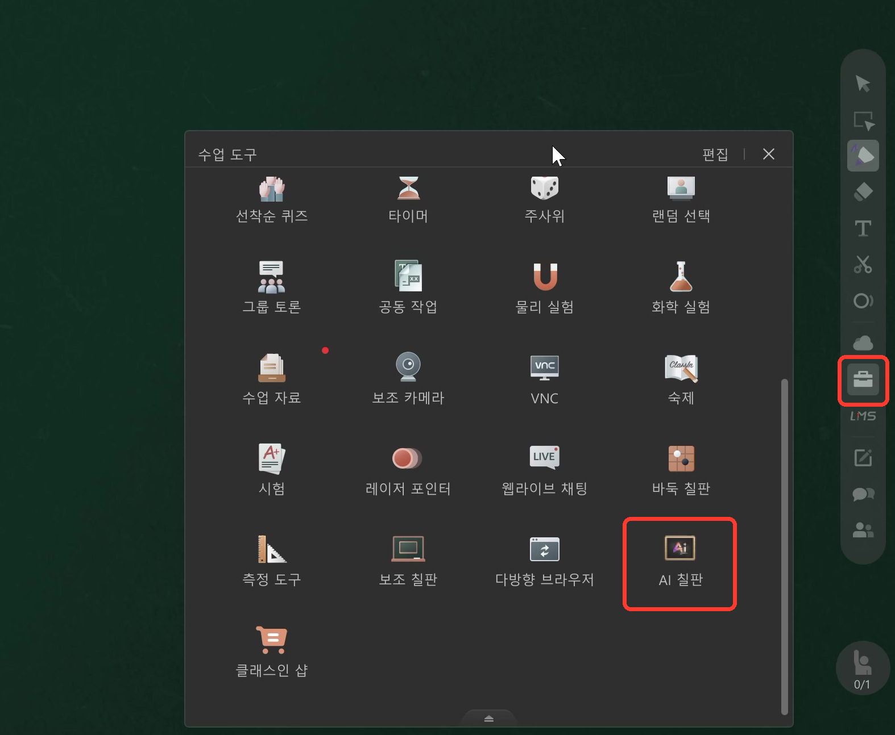The height and width of the screenshot is (735, 895).
Task: Select the pen drawing tool in sidebar
Action: (x=863, y=156)
